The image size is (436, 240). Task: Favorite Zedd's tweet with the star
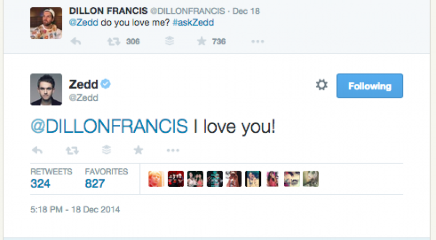coord(138,151)
